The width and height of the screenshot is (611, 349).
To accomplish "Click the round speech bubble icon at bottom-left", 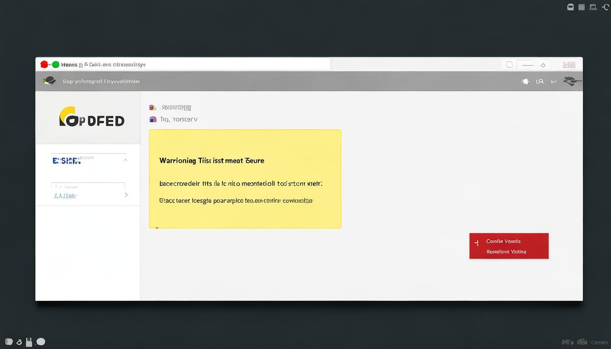I will pyautogui.click(x=41, y=342).
